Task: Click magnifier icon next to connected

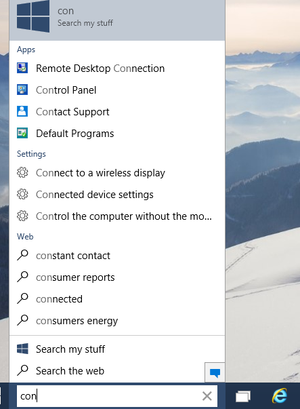Action: pos(22,298)
